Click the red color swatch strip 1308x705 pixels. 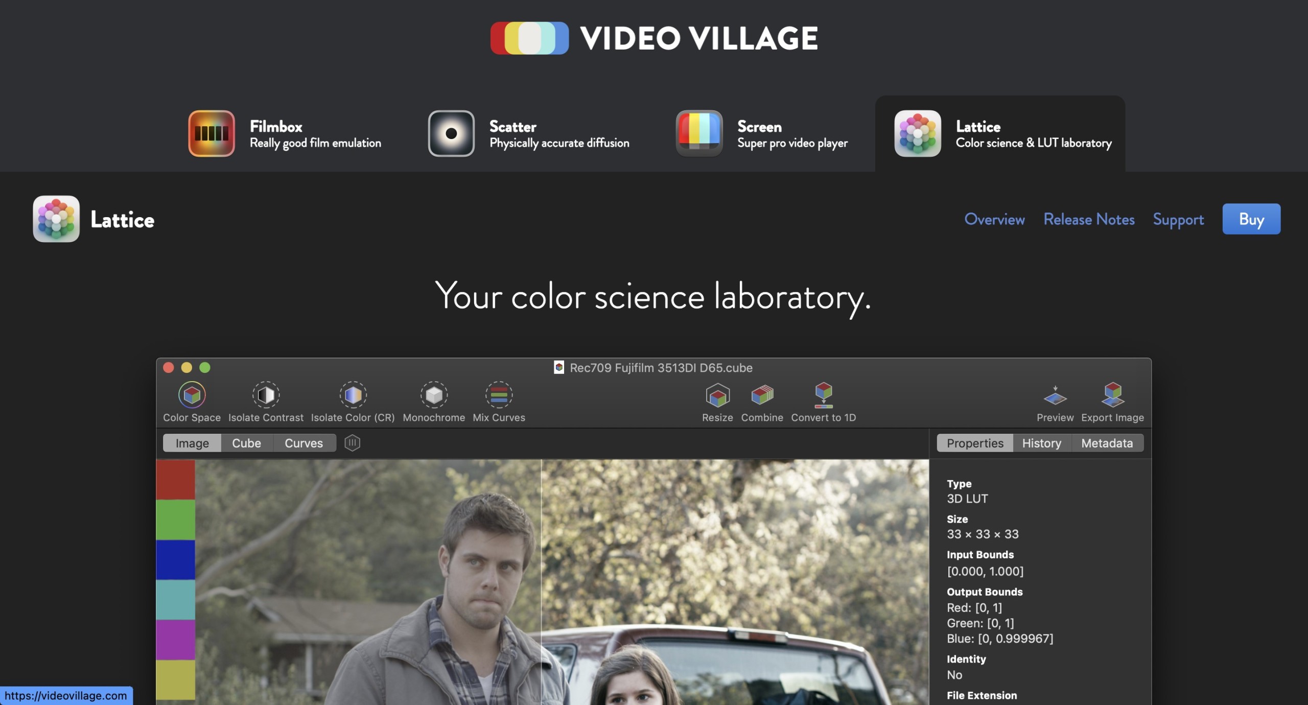tap(175, 479)
